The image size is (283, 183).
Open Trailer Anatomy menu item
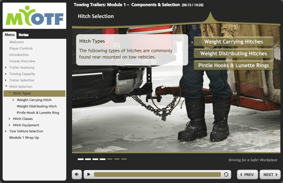click(22, 67)
